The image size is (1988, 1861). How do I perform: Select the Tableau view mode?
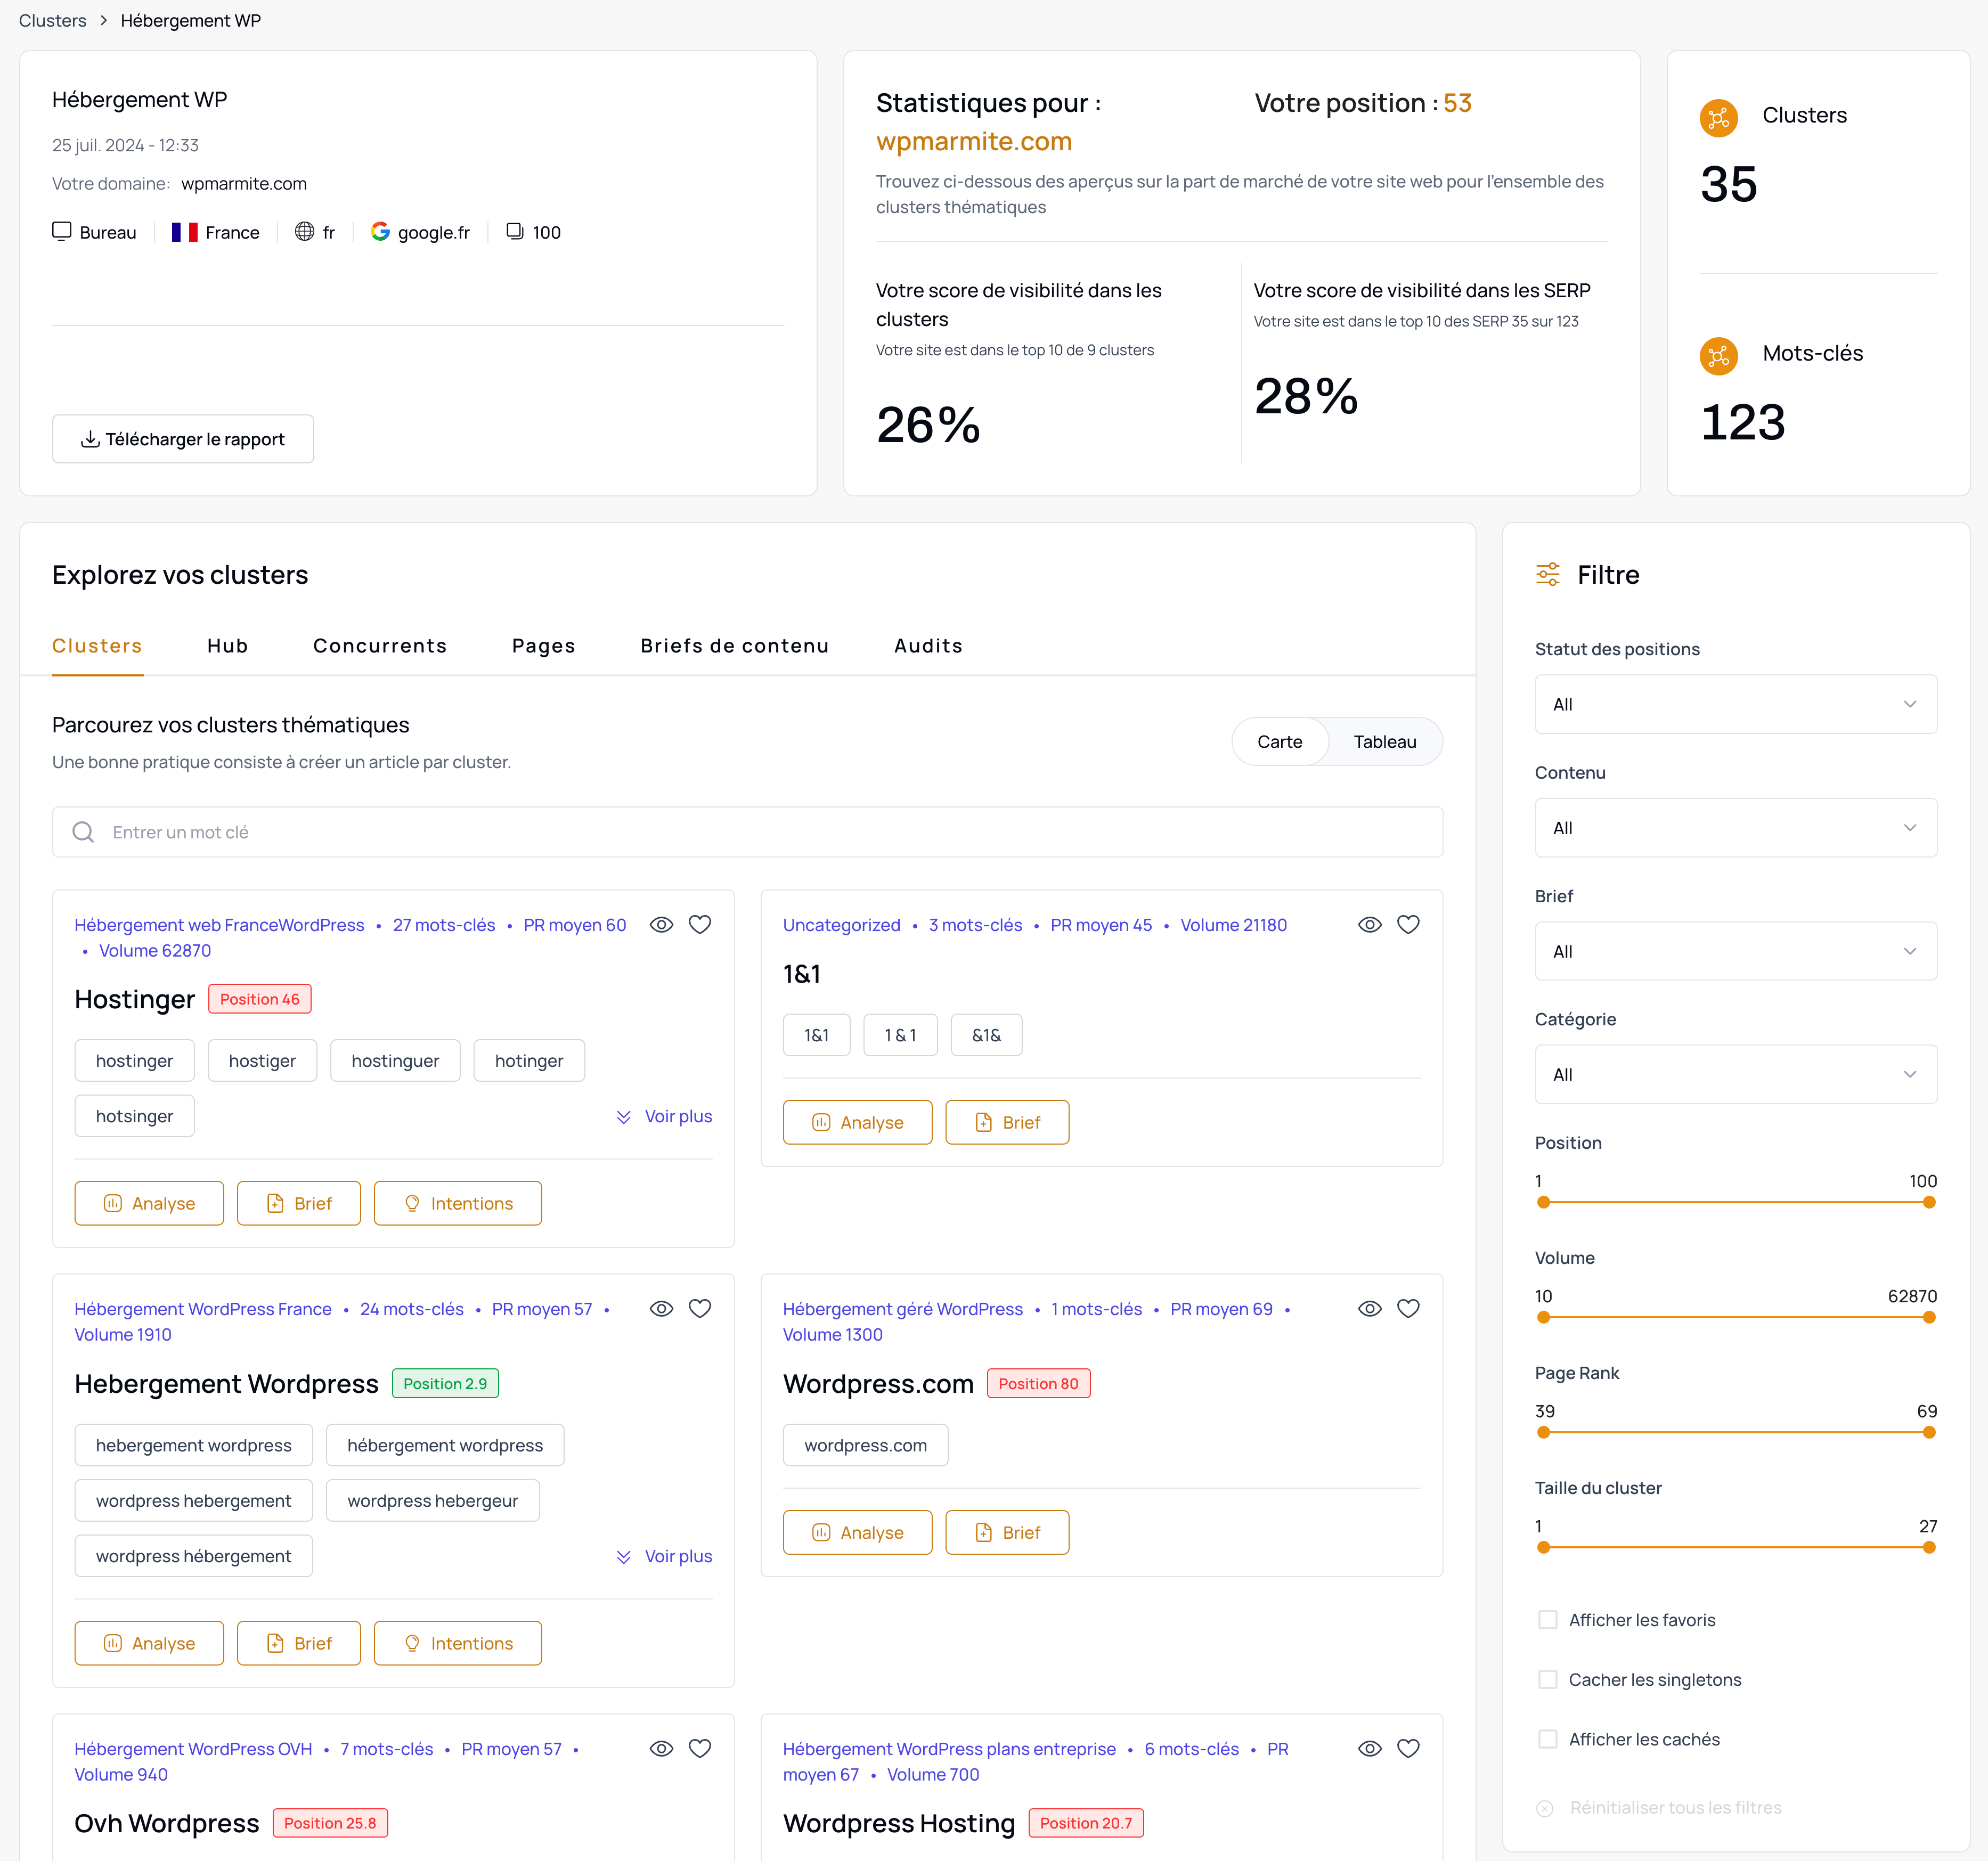coord(1384,741)
